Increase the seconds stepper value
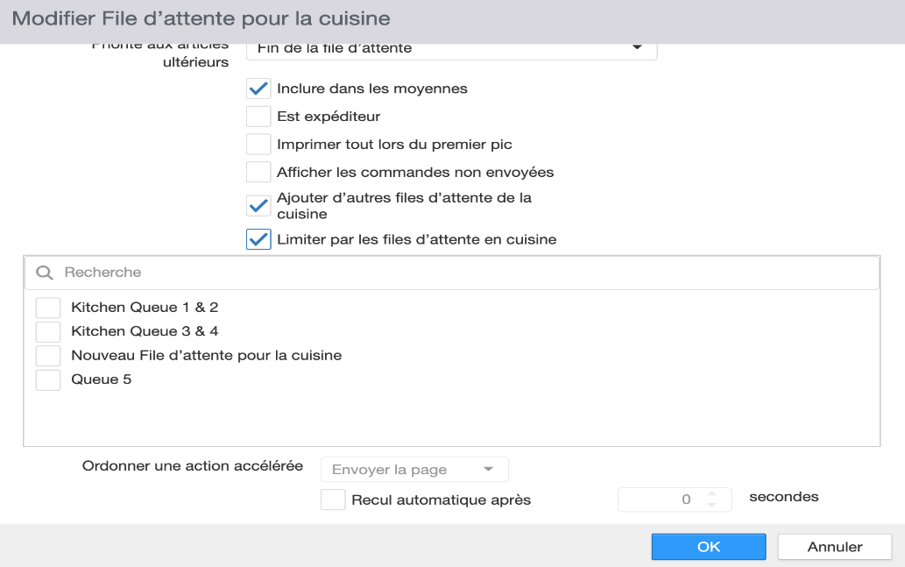This screenshot has width=905, height=567. coord(711,494)
